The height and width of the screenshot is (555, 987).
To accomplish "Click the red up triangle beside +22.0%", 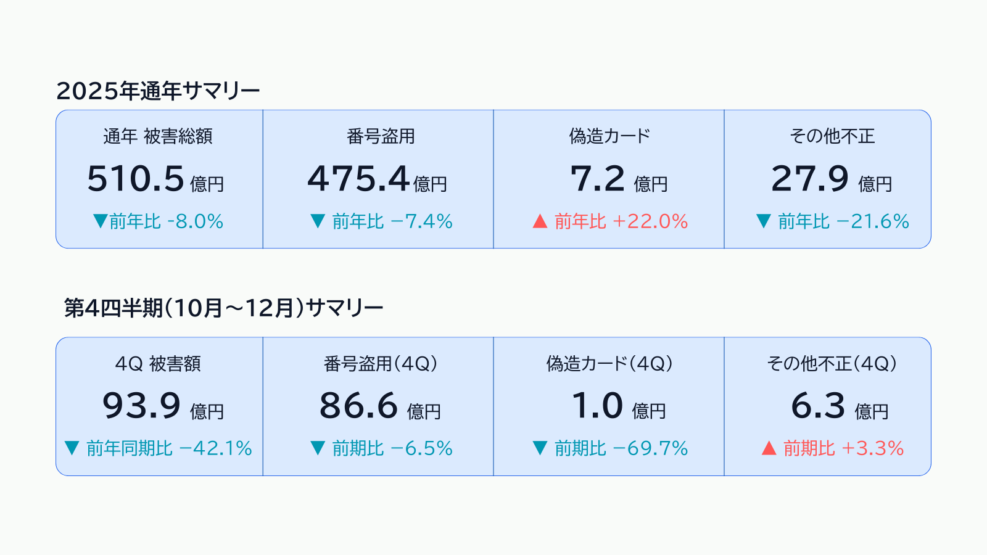I will 540,221.
